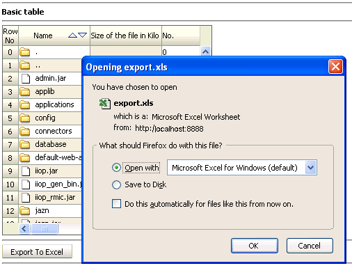The width and height of the screenshot is (352, 268).
Task: Click the http://localhost:8888 source text
Action: (169, 129)
